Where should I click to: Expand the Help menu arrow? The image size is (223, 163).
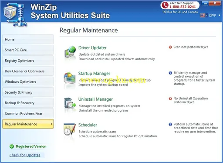220,15
